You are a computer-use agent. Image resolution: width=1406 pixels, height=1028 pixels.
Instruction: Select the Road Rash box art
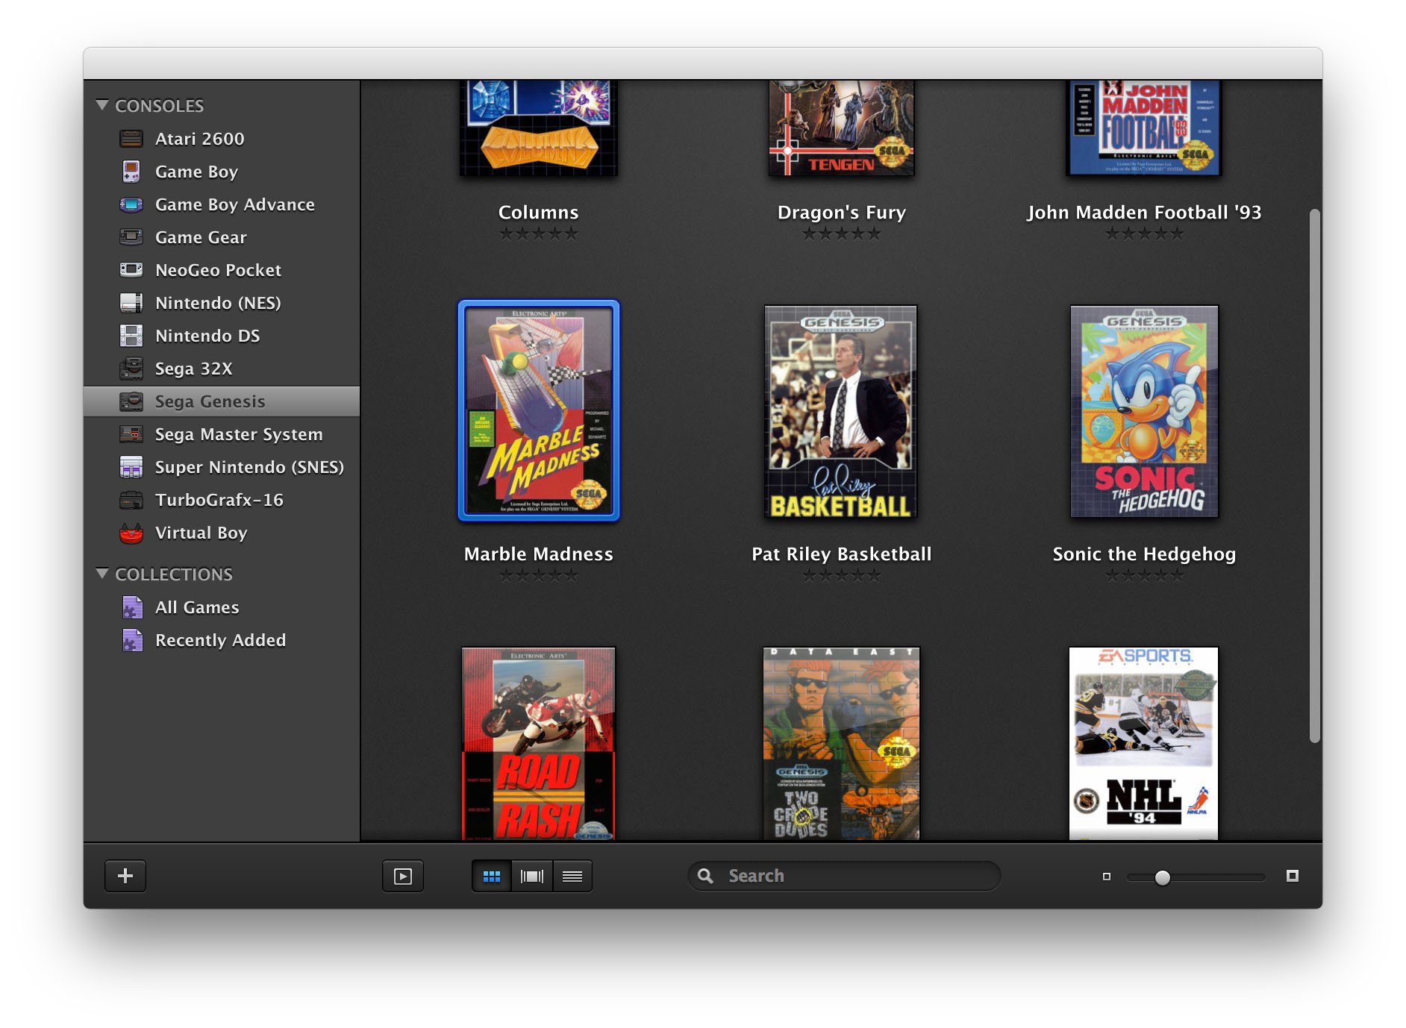click(x=539, y=743)
